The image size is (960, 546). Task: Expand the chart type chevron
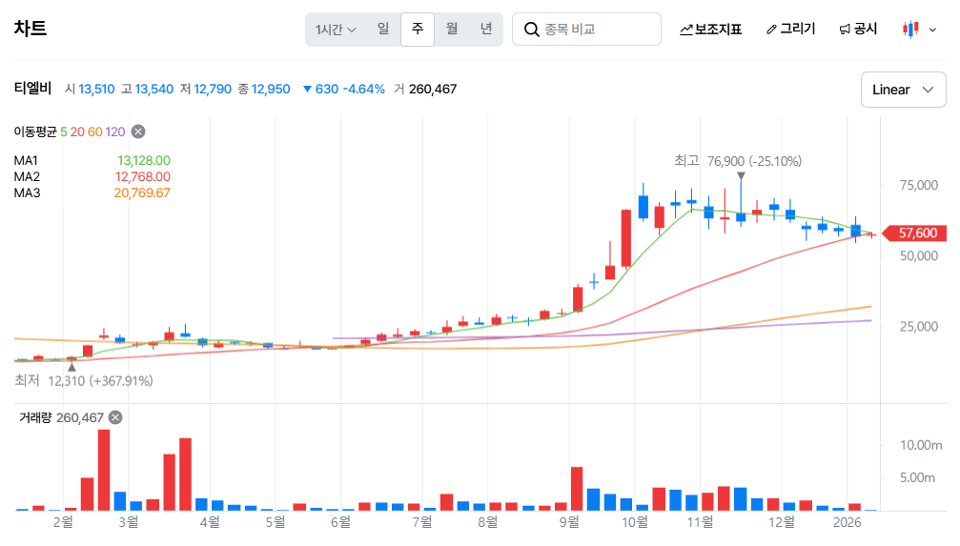coord(932,30)
